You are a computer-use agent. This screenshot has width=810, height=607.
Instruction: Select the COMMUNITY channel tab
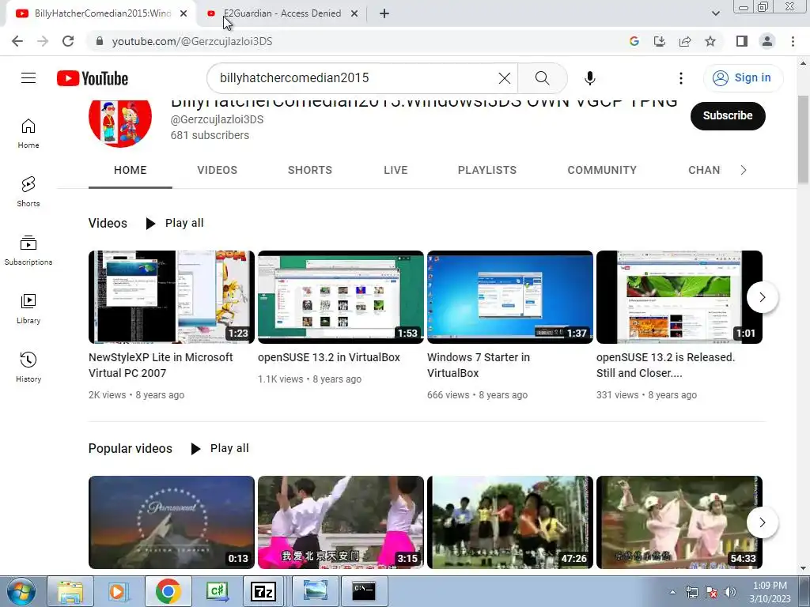[x=602, y=171]
